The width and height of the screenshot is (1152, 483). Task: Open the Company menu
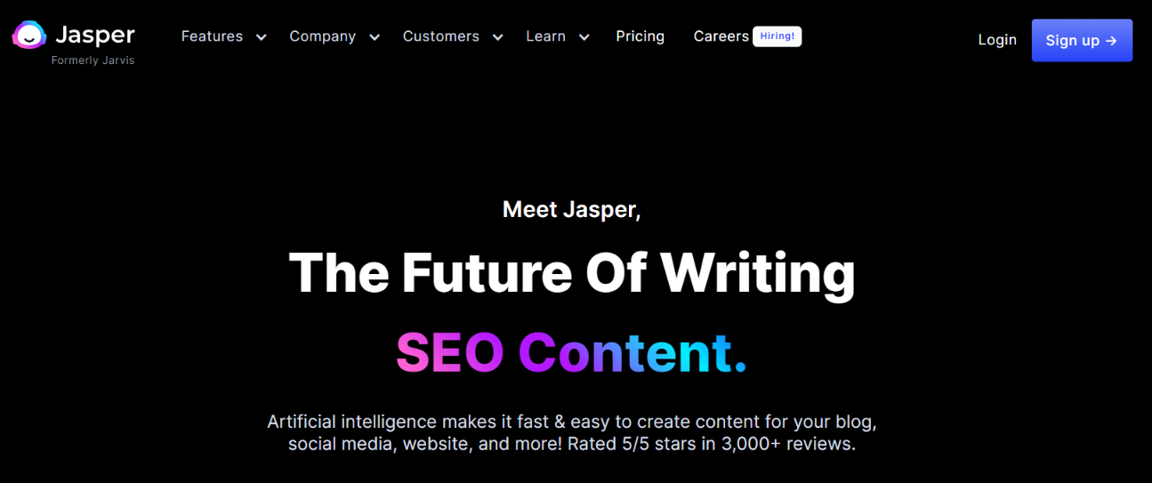pyautogui.click(x=322, y=36)
